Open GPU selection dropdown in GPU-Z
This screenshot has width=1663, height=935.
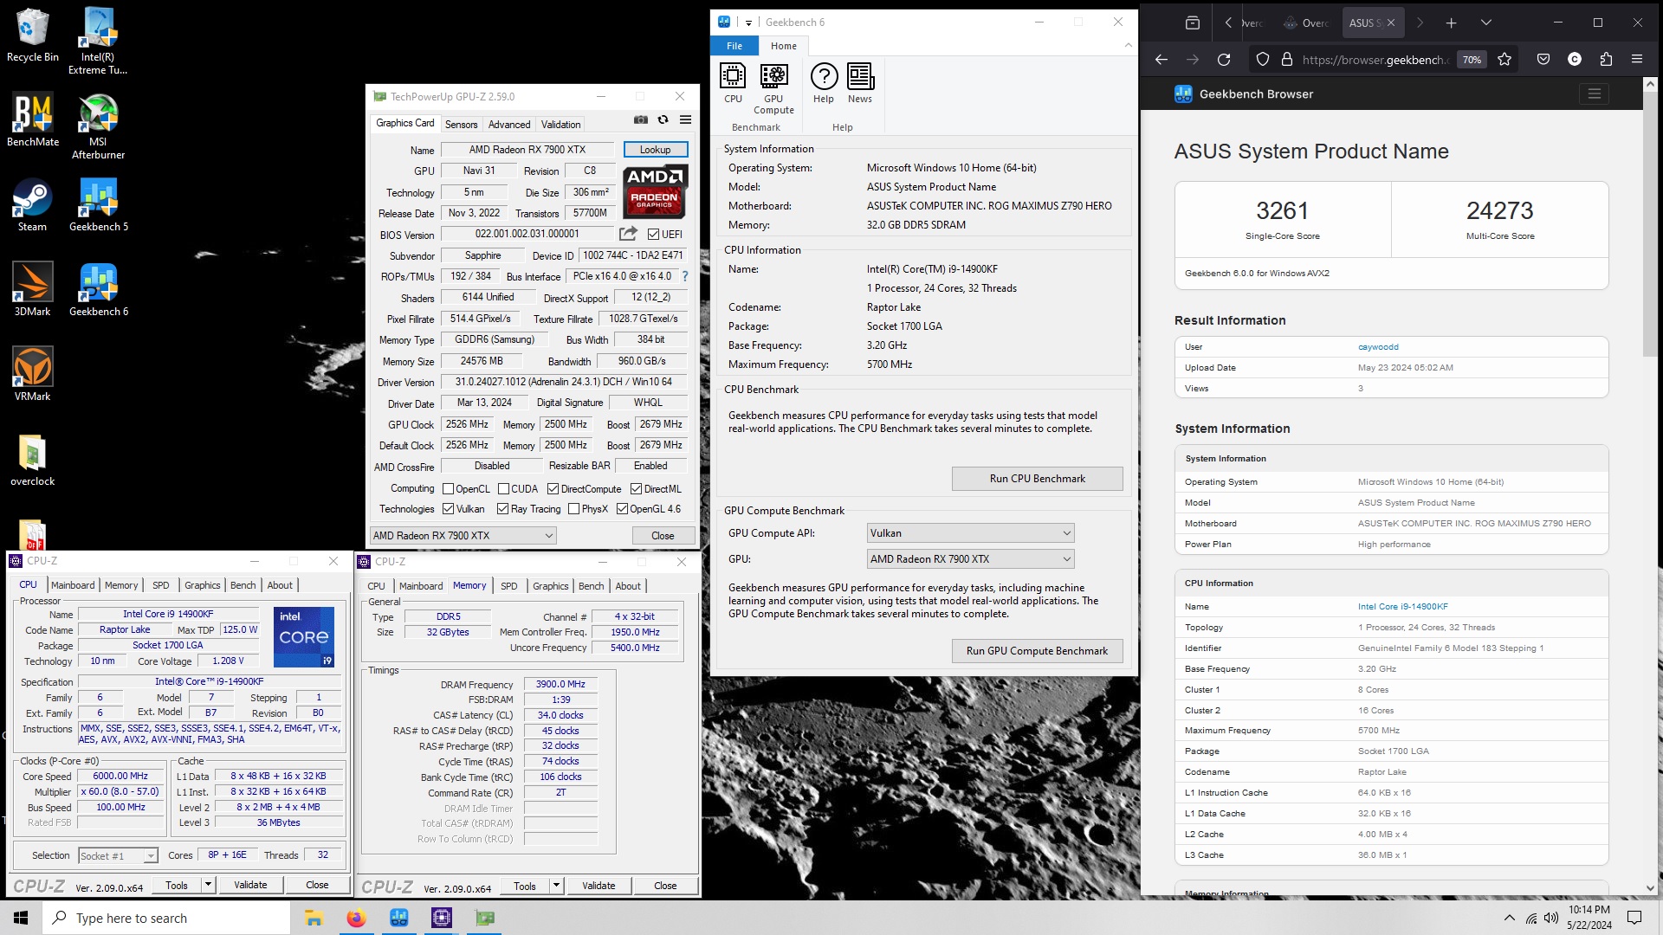463,536
